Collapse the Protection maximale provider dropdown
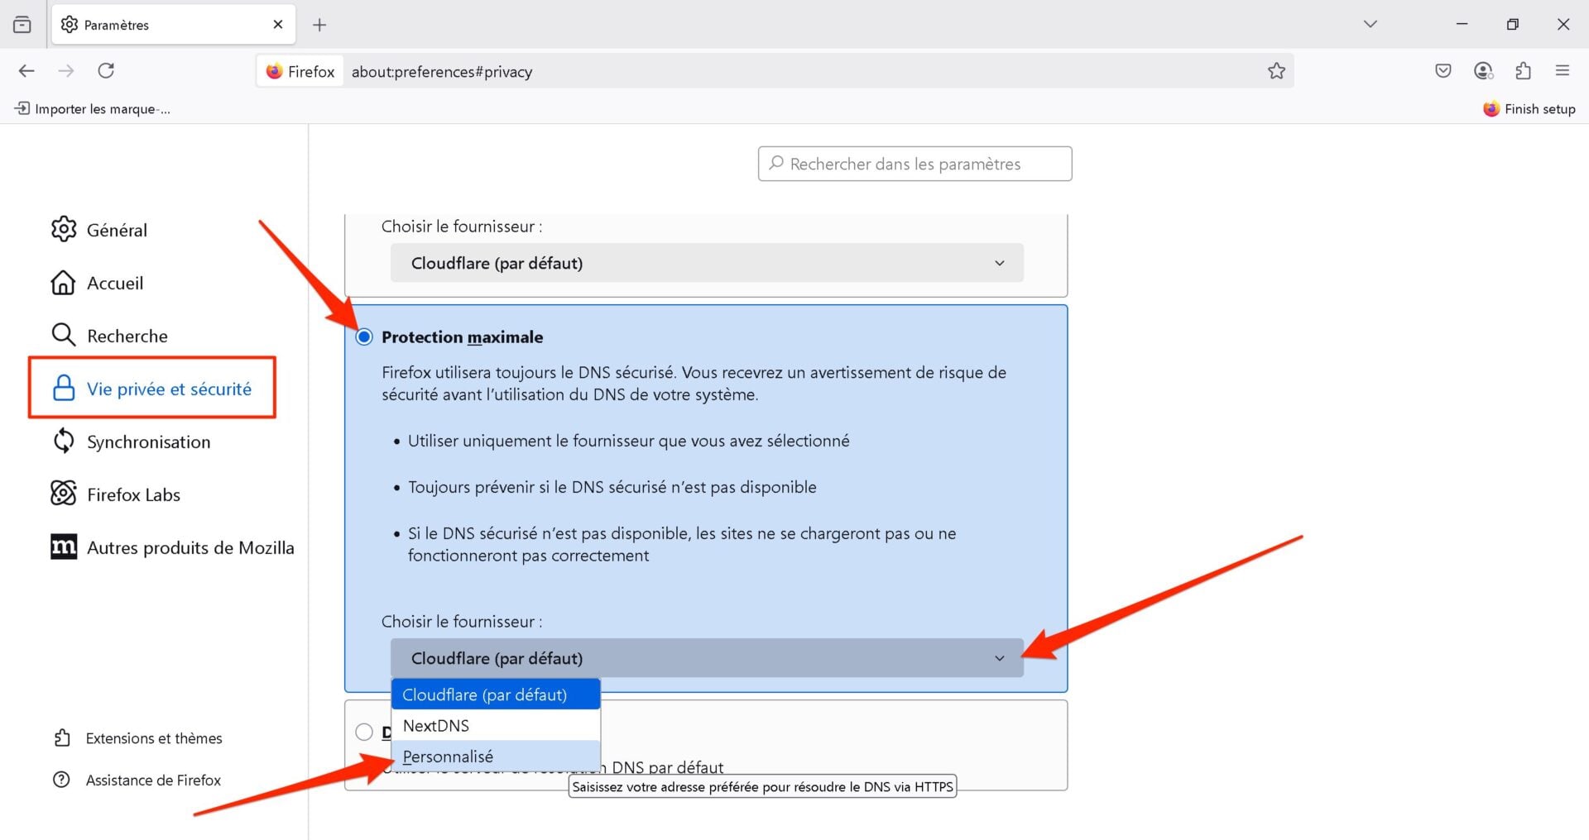The image size is (1589, 840). pos(706,658)
